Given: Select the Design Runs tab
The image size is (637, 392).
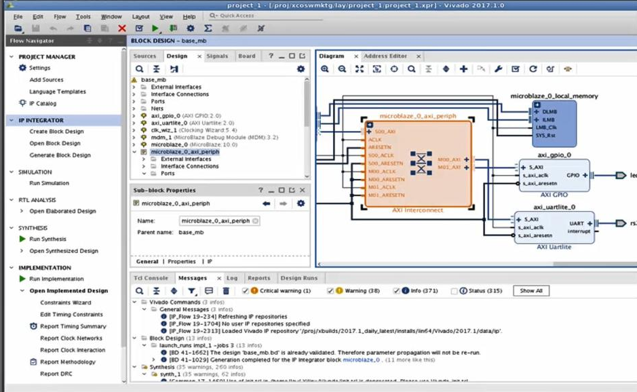Looking at the screenshot, I should point(299,278).
